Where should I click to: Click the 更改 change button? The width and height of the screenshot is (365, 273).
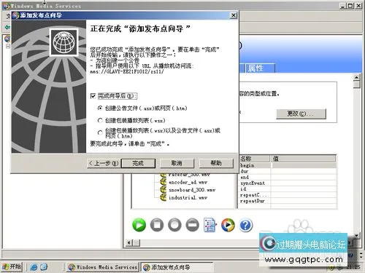tap(301, 114)
